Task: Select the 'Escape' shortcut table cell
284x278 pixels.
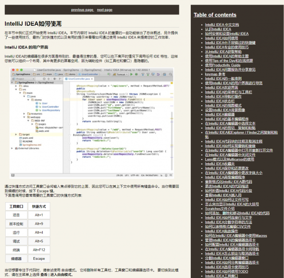Action: coord(39,258)
